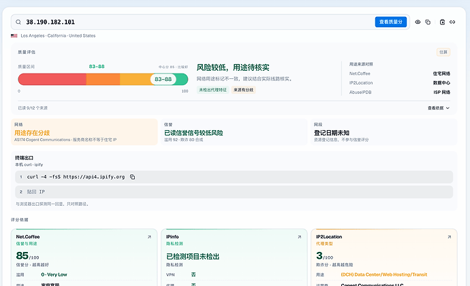Copy the IP using the copy icon
470x286 pixels.
pyautogui.click(x=428, y=22)
